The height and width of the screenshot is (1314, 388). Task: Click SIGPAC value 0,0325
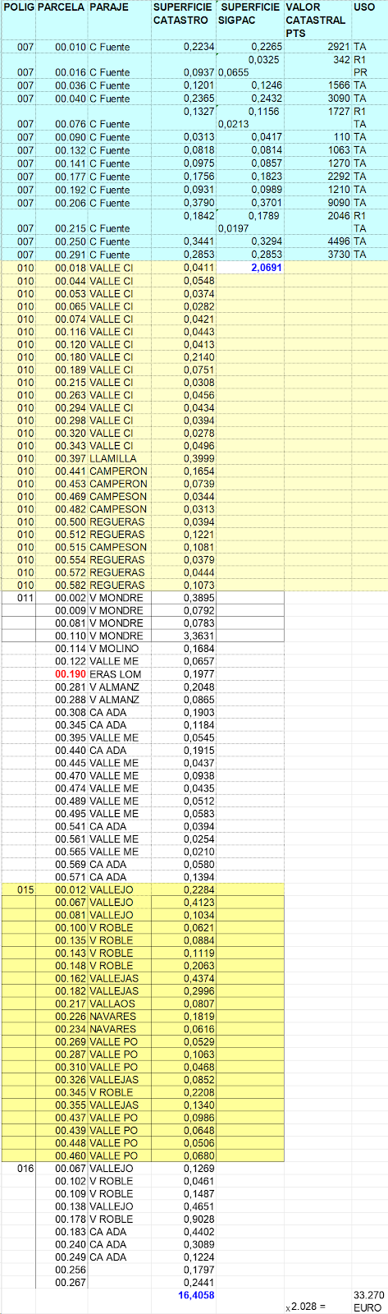(263, 60)
